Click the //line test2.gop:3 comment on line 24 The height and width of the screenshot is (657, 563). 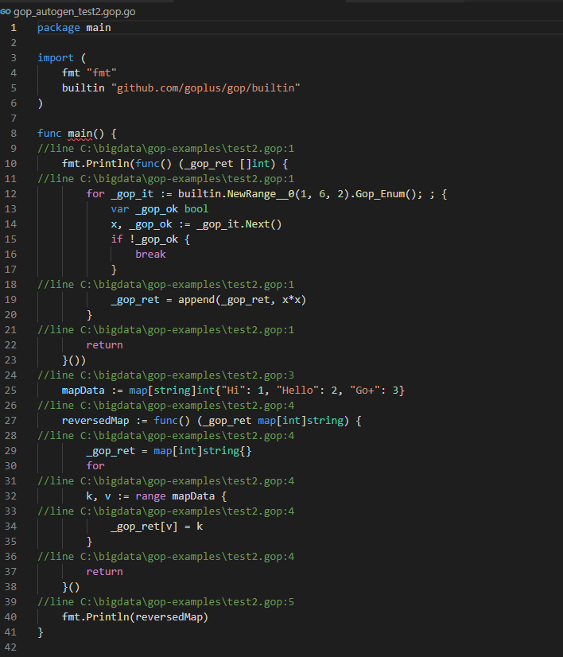coord(166,375)
